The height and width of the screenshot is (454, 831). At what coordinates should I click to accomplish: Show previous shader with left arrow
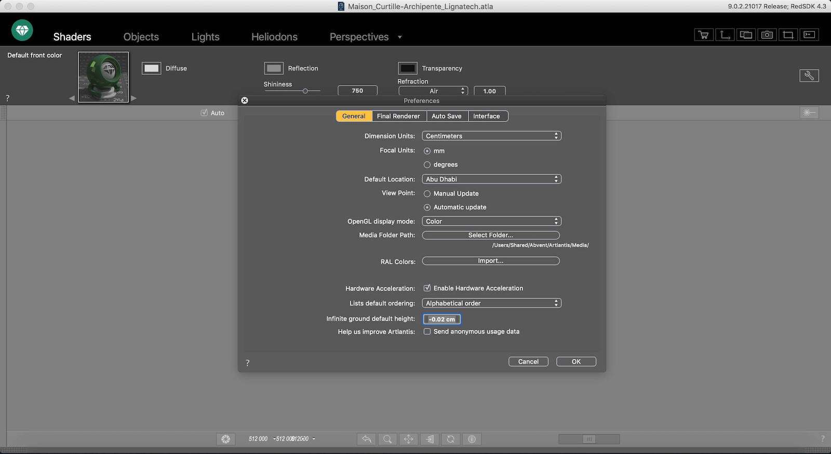[x=72, y=98]
